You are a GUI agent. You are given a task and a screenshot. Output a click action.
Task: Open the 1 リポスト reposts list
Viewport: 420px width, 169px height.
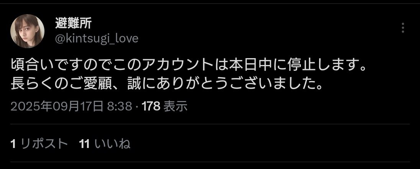pos(39,144)
